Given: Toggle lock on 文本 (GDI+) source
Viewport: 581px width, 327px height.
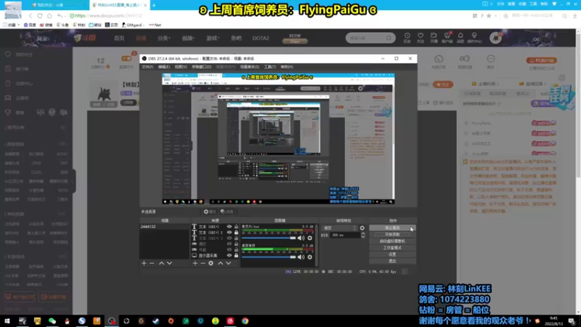Looking at the screenshot, I should (236, 227).
